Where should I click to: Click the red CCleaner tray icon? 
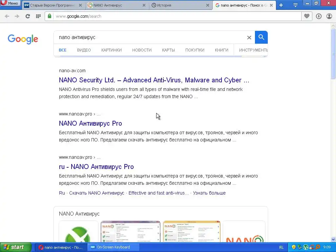312,247
